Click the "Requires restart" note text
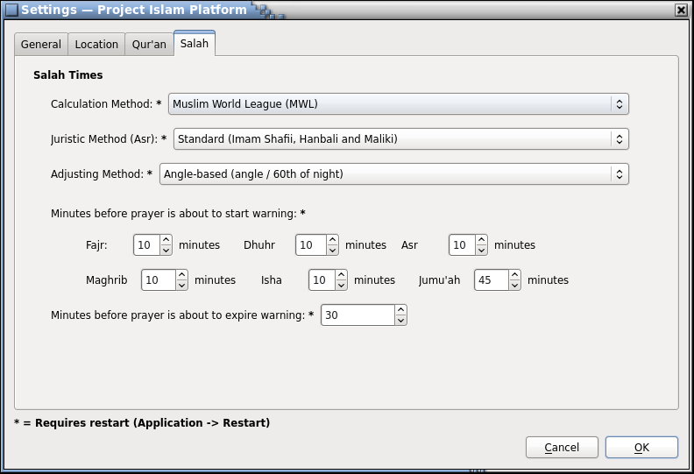694x474 pixels. point(142,423)
